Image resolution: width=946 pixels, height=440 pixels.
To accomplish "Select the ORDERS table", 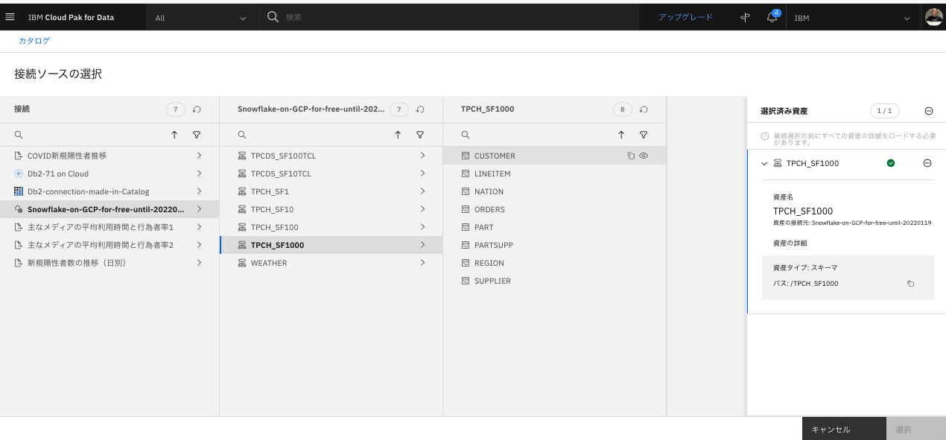I will pos(555,209).
